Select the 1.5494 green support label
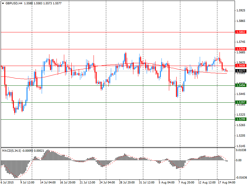The height and width of the screenshot is (185, 247). point(241,85)
